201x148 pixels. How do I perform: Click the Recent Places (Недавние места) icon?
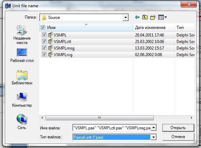[22, 30]
